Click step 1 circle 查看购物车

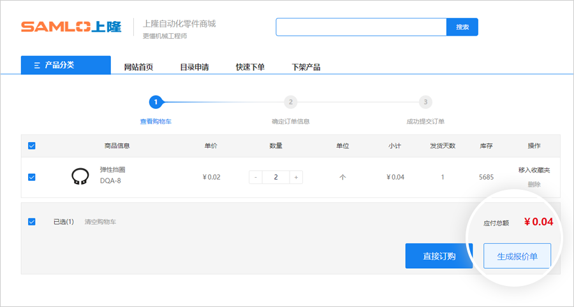coord(155,102)
